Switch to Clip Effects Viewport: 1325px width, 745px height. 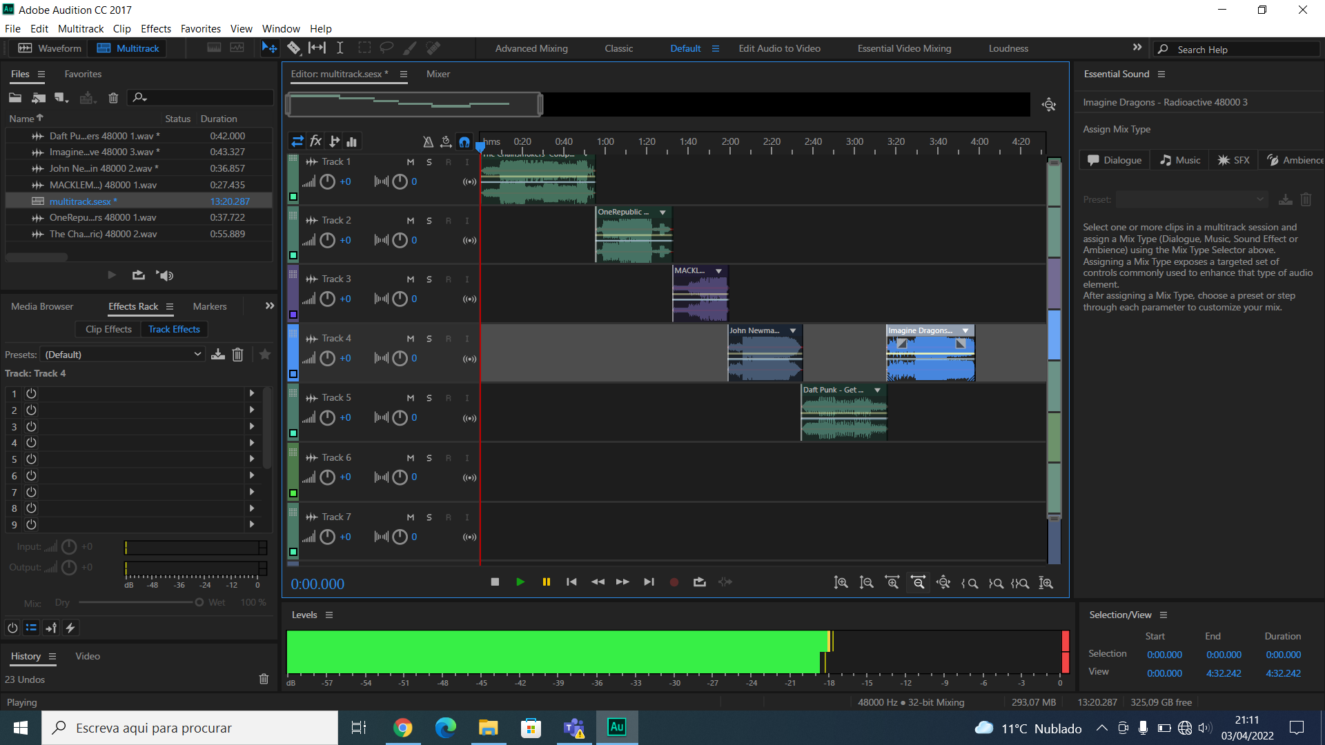pyautogui.click(x=108, y=329)
